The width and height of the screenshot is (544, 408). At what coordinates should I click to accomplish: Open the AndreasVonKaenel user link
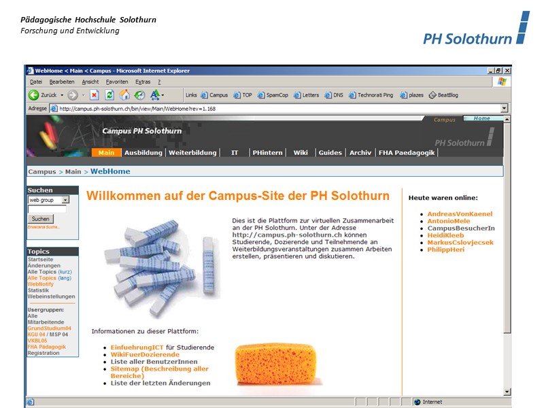tap(460, 214)
